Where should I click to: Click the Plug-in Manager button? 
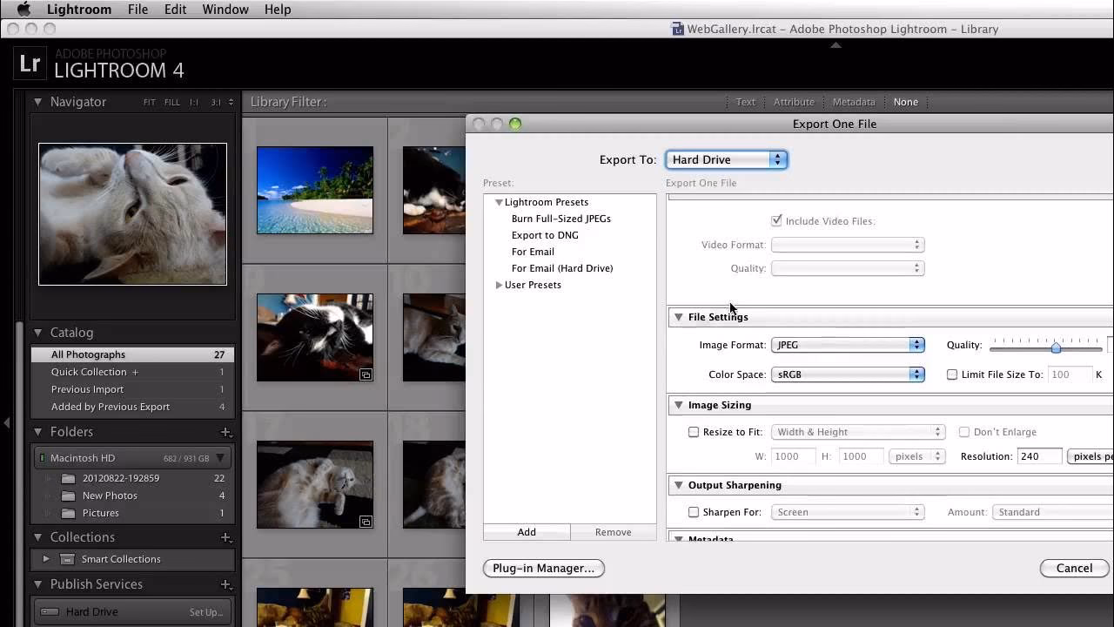click(x=543, y=568)
